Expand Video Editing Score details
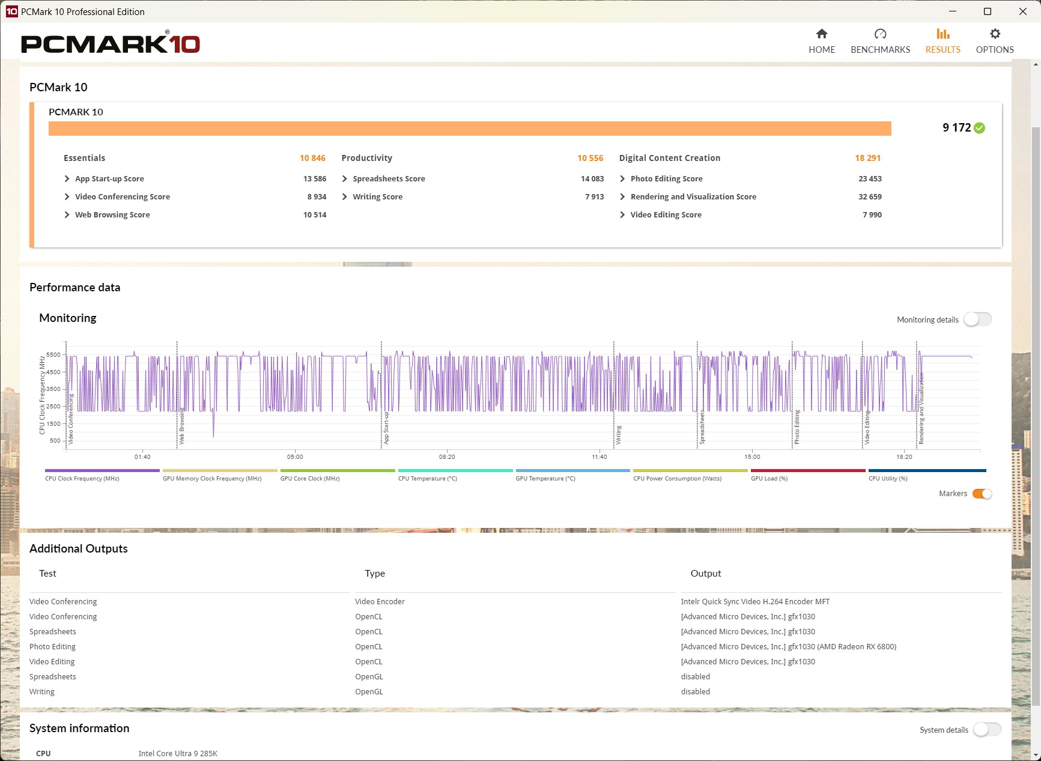 click(622, 214)
